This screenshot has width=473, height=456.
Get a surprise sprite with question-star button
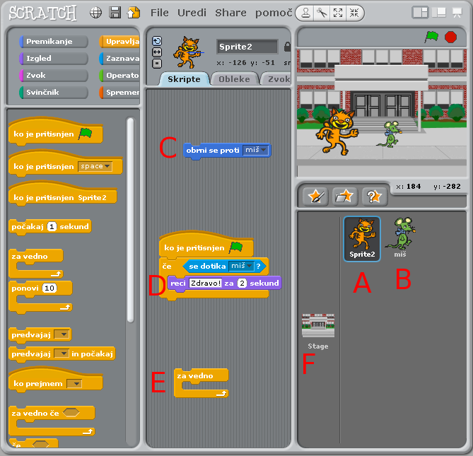[373, 196]
